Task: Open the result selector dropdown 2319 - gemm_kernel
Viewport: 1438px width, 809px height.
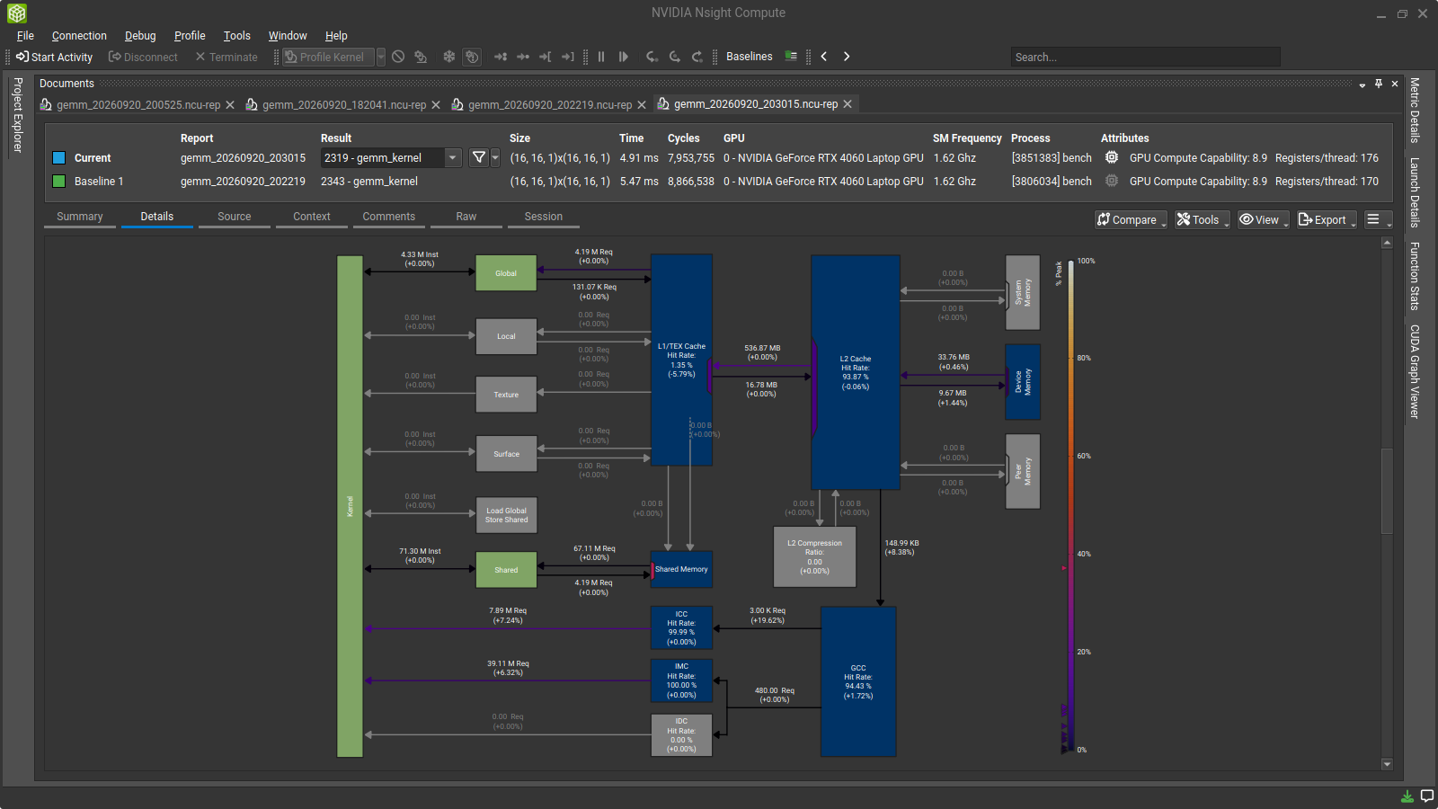Action: pos(392,158)
